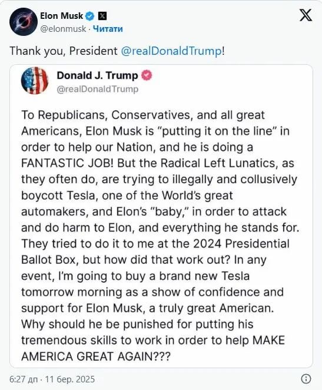This screenshot has width=322, height=390.
Task: Click the pink verified badge beside Trump
Action: [147, 75]
